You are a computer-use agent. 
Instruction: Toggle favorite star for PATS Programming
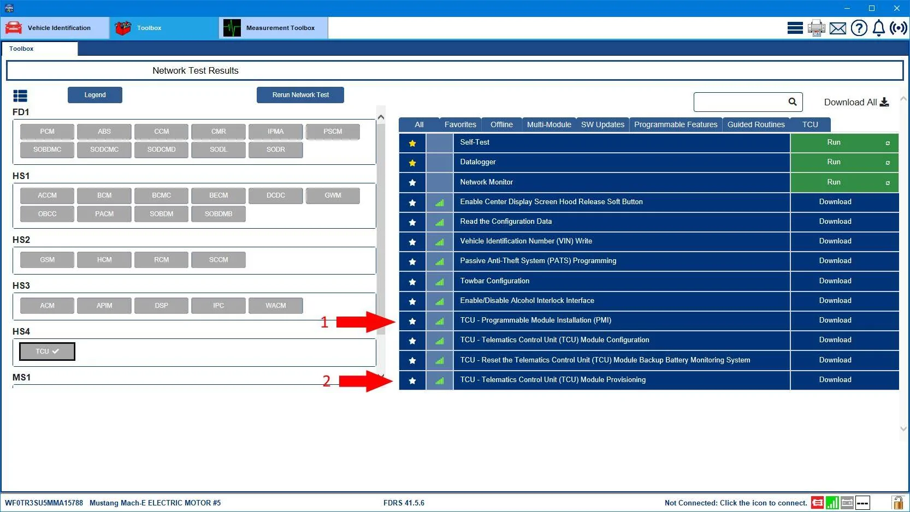pyautogui.click(x=412, y=261)
